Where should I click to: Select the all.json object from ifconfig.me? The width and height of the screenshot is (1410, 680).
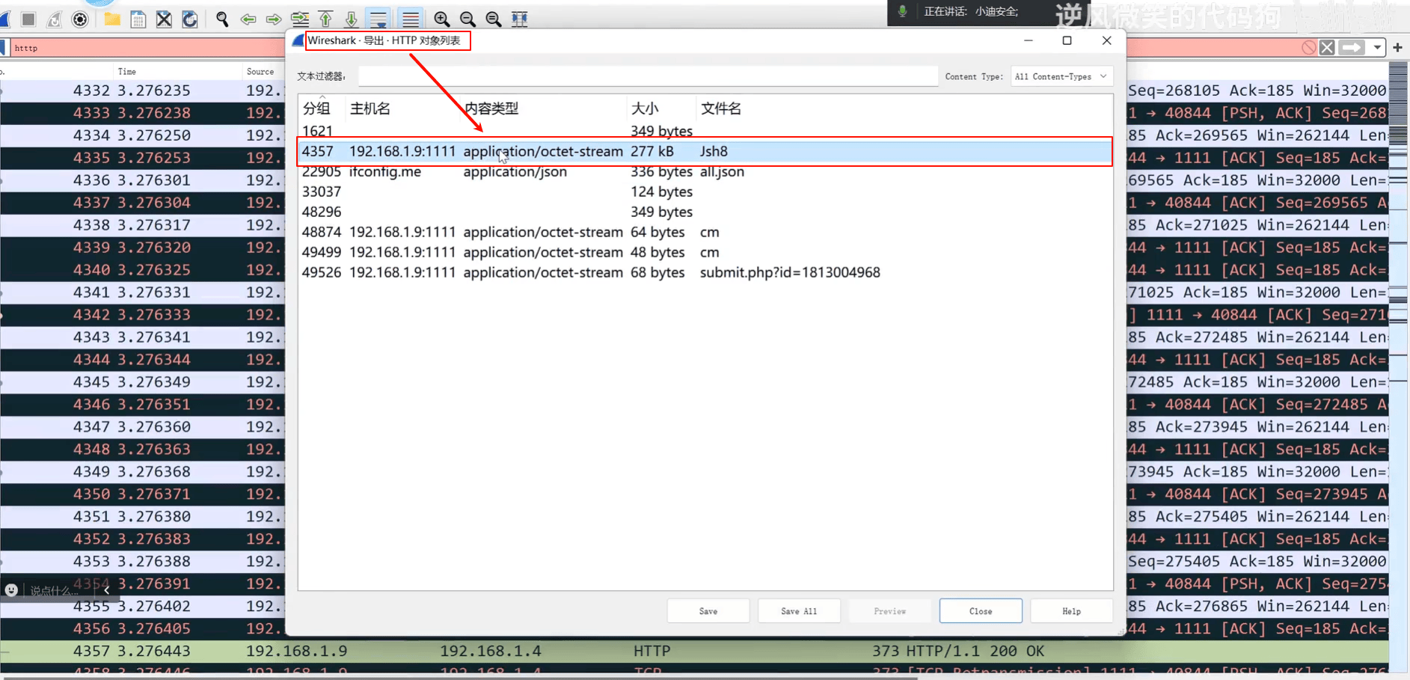tap(705, 171)
